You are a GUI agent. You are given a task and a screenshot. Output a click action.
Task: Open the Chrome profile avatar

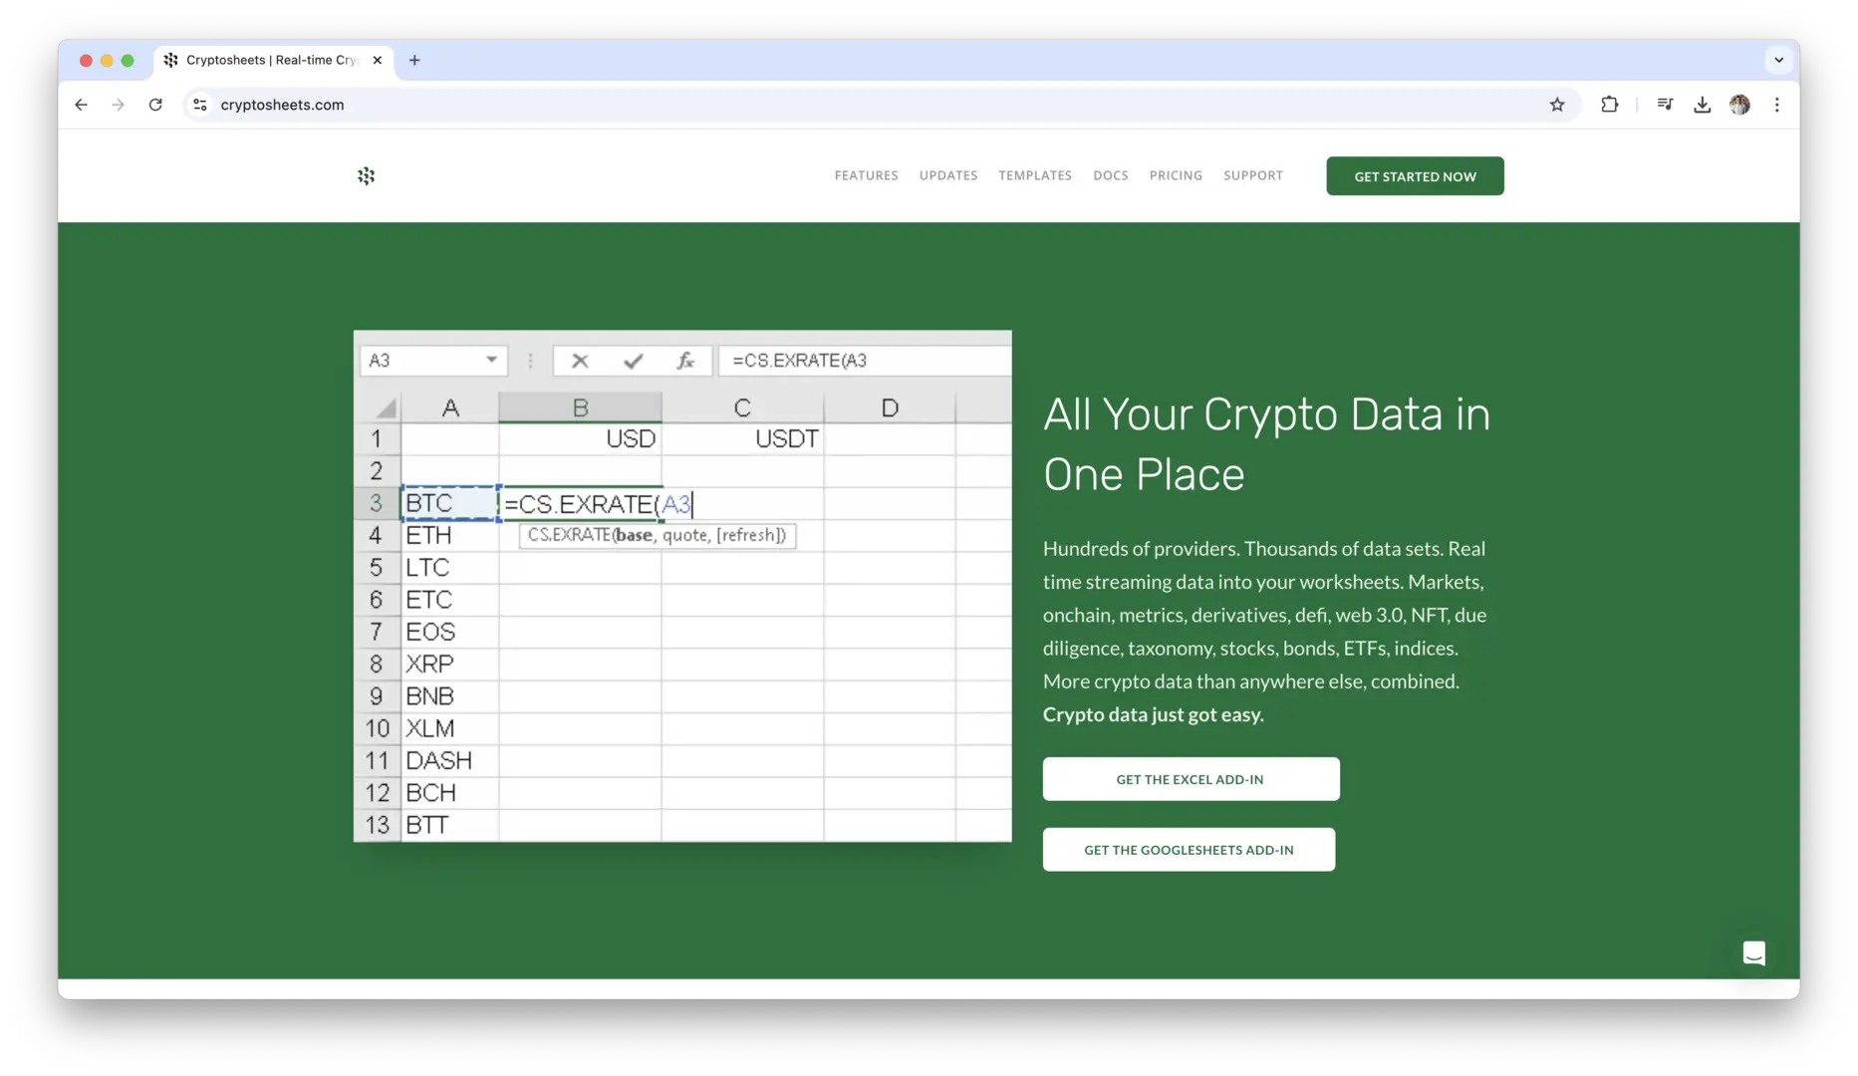1740,105
